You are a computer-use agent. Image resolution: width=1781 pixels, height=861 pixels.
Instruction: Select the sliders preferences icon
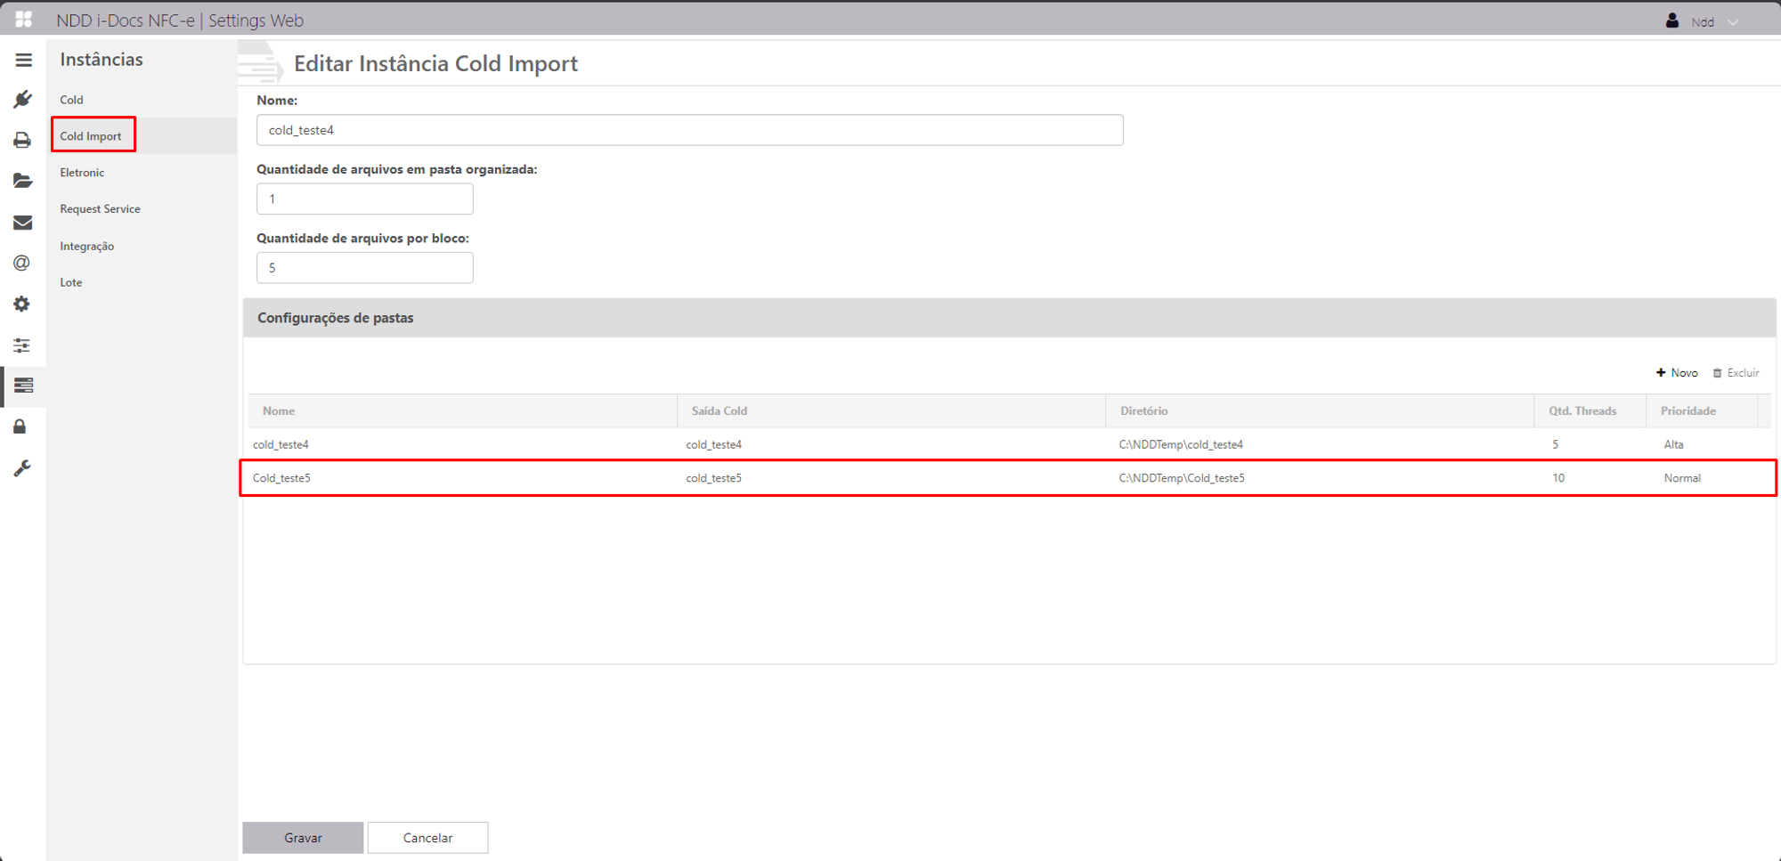(x=22, y=345)
